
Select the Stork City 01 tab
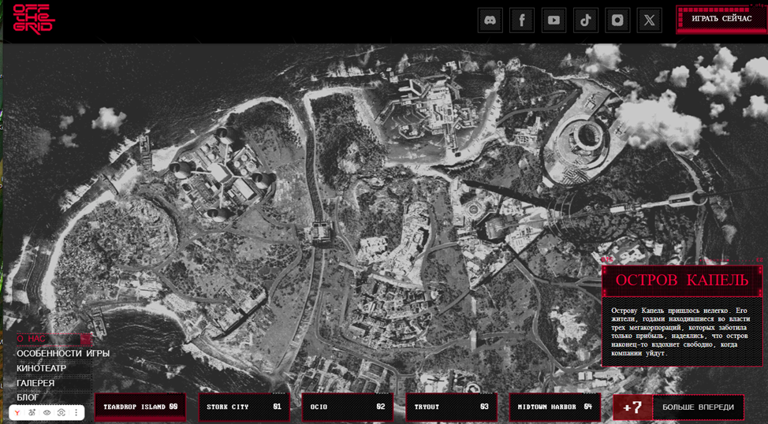click(244, 407)
